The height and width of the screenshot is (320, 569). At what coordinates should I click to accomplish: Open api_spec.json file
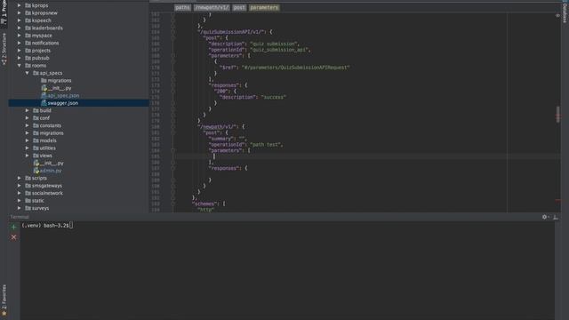coord(63,95)
